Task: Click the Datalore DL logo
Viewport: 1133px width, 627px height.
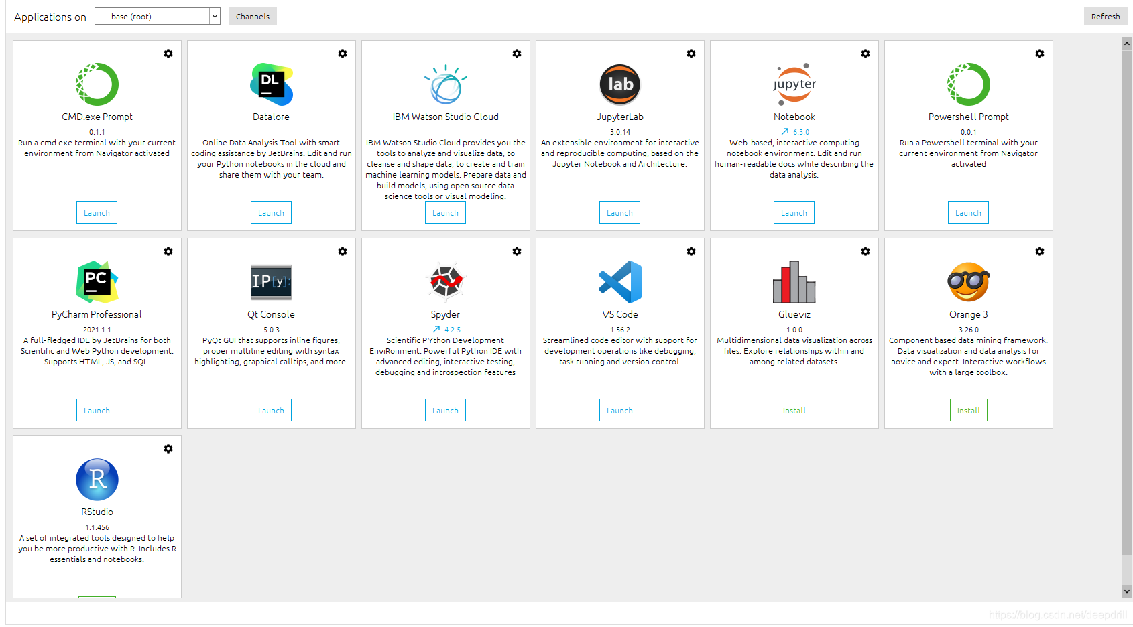Action: 272,84
